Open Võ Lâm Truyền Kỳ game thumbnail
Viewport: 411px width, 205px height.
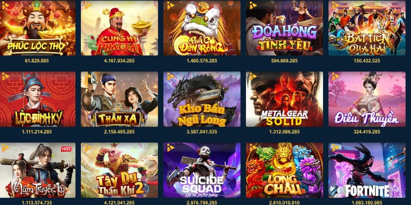38,170
